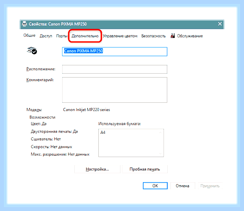Select A4 in the paper list
Viewport: 244px width, 211px height.
103,132
